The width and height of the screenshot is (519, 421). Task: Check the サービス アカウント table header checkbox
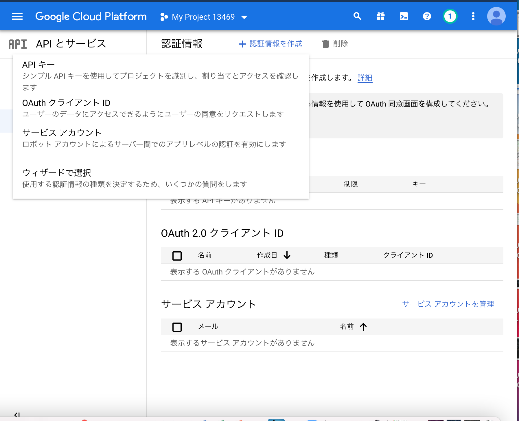tap(177, 327)
